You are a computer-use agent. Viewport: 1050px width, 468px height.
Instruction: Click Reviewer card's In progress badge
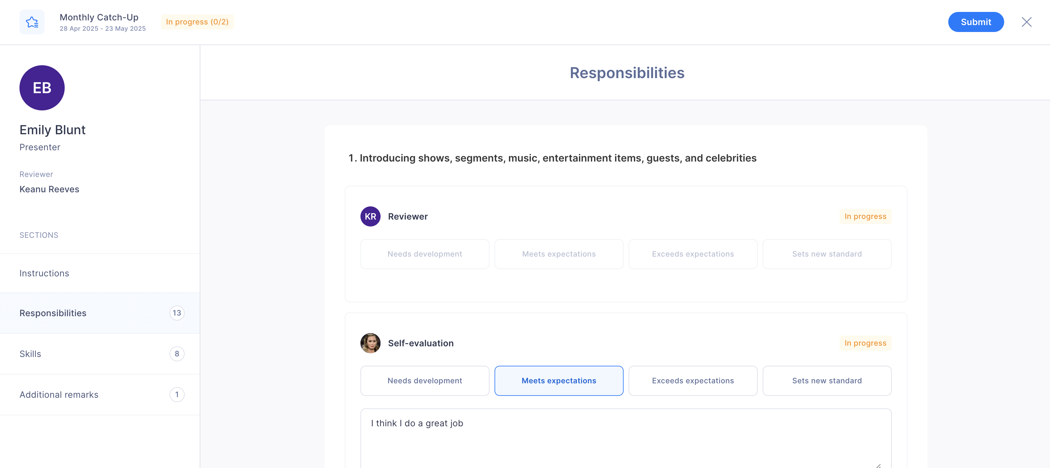865,216
